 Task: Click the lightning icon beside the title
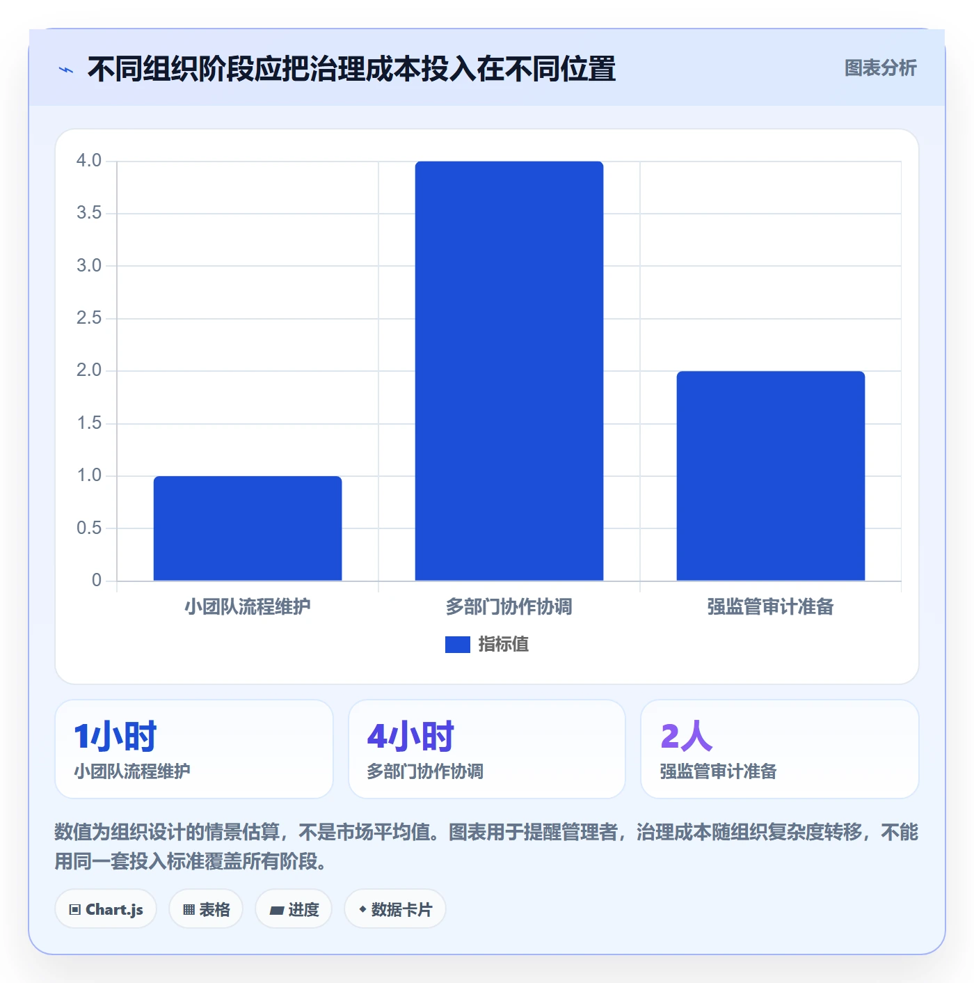pos(66,70)
